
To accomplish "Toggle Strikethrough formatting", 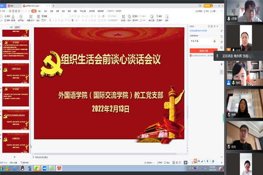I will coord(59,20).
